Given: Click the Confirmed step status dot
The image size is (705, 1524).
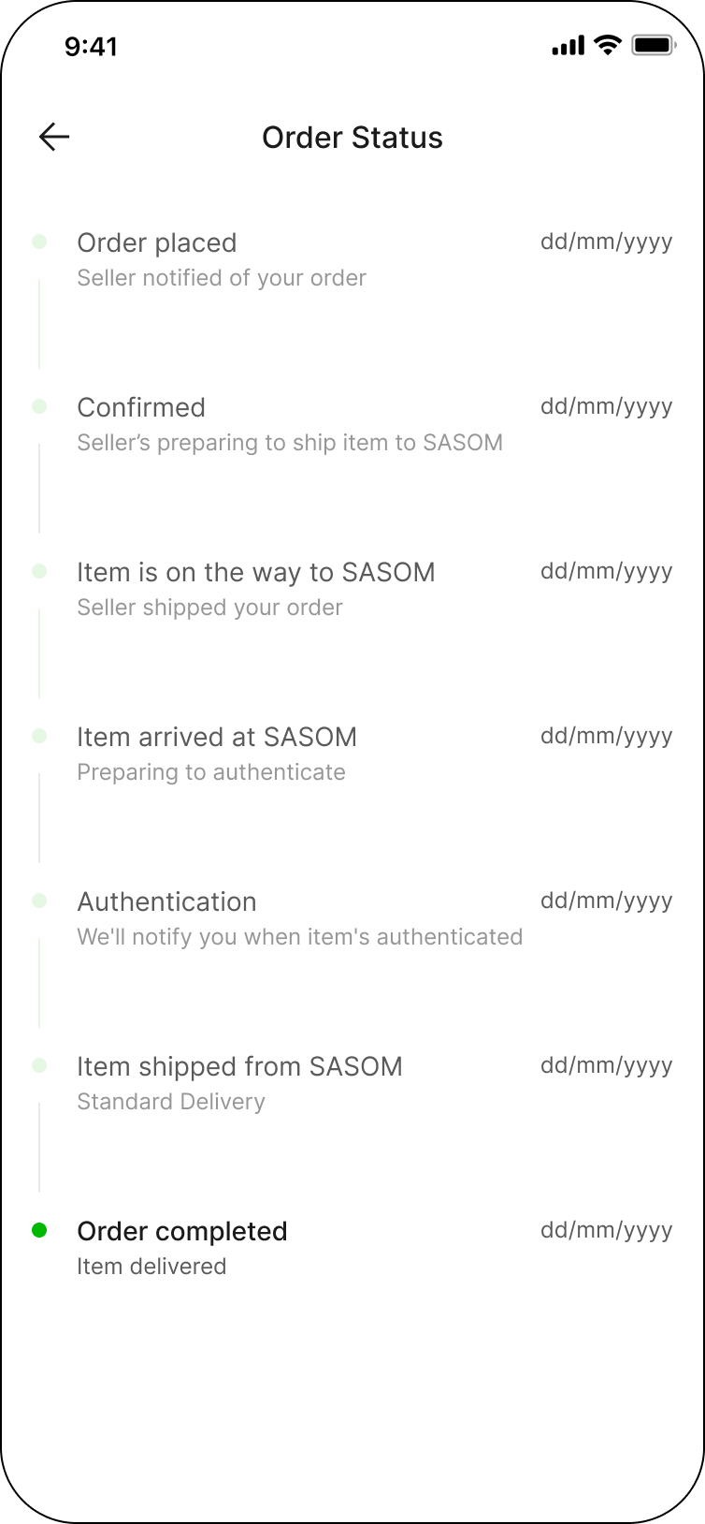Looking at the screenshot, I should [x=39, y=406].
